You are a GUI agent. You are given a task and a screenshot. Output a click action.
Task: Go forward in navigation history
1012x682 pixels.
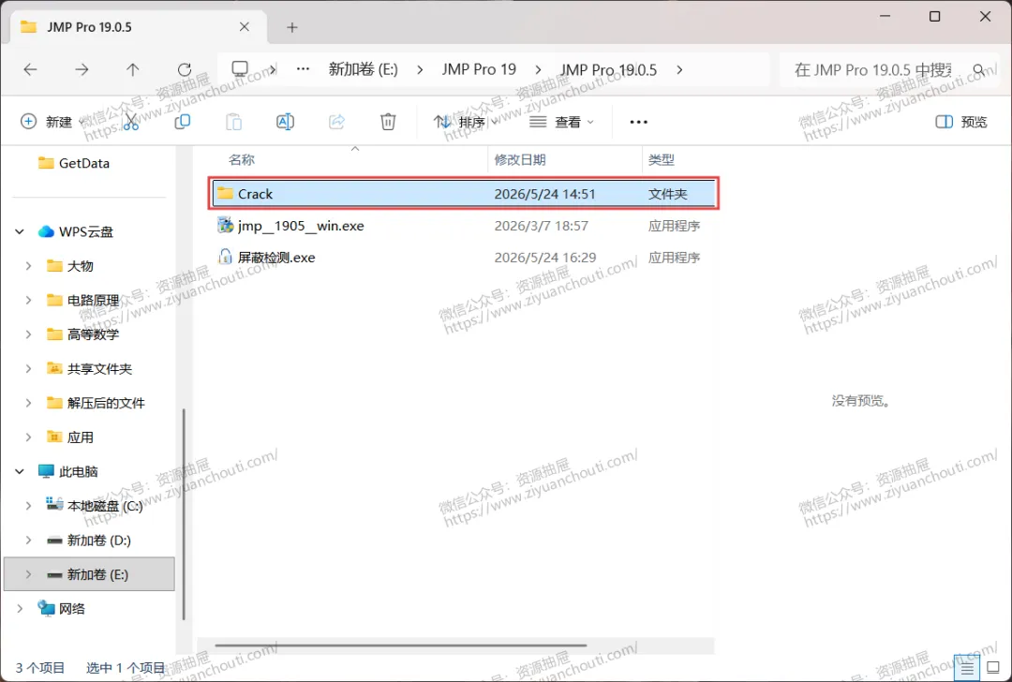pos(82,69)
